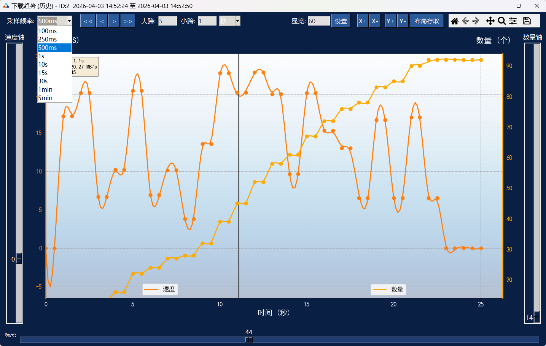Open the 秒 unit dropdown
The height and width of the screenshot is (346, 546).
(x=237, y=21)
